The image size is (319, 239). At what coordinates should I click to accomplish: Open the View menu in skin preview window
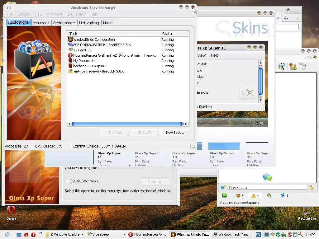(202, 55)
